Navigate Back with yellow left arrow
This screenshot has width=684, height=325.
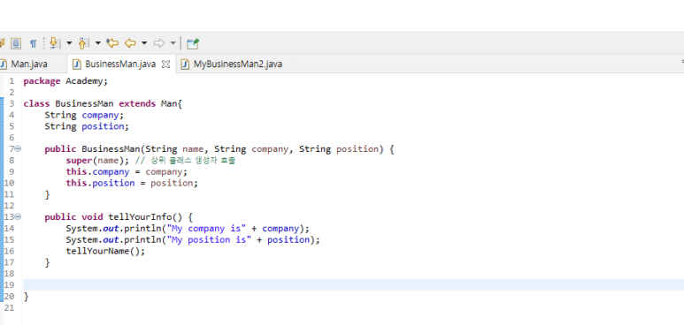coord(130,42)
